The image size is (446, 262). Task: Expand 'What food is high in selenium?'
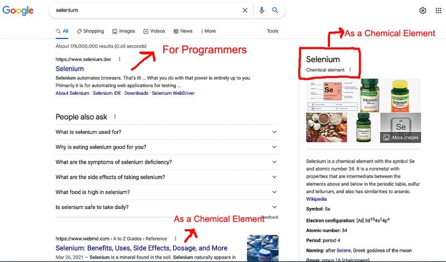tap(167, 192)
